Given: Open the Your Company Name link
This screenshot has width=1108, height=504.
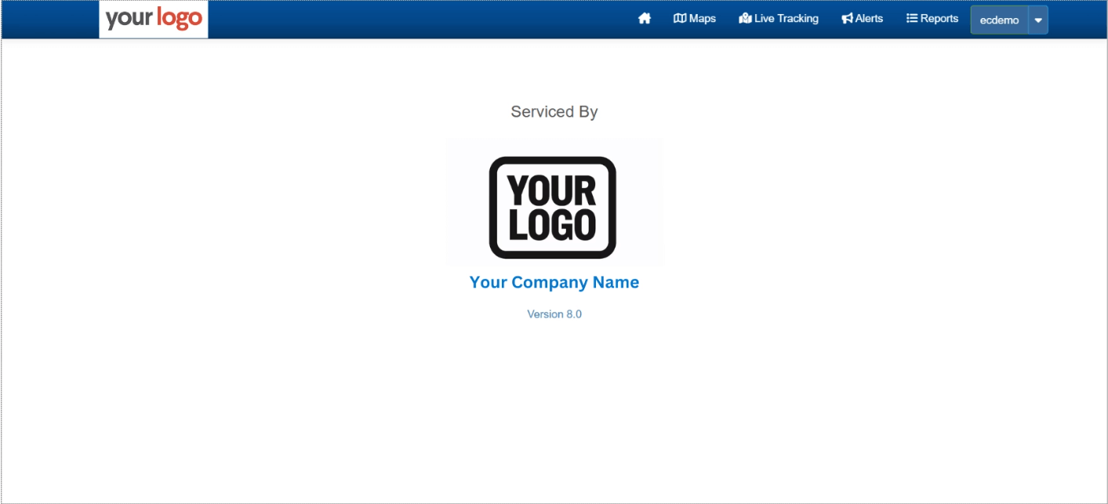Looking at the screenshot, I should [x=554, y=282].
